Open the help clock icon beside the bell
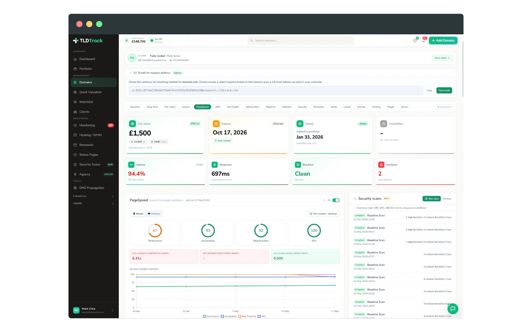The width and height of the screenshot is (532, 332). tap(415, 41)
